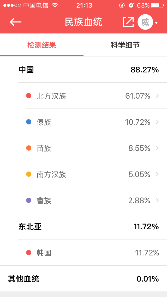Viewport: 167px width, 297px height.
Task: Tap the 其他血统 row
Action: [83, 279]
